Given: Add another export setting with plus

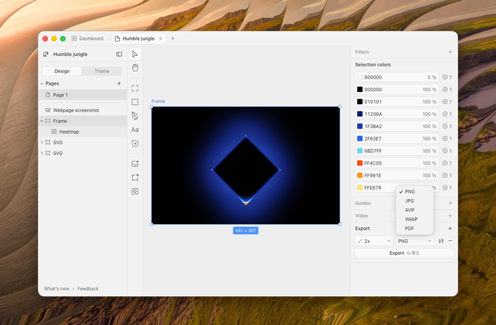Looking at the screenshot, I should coord(450,228).
